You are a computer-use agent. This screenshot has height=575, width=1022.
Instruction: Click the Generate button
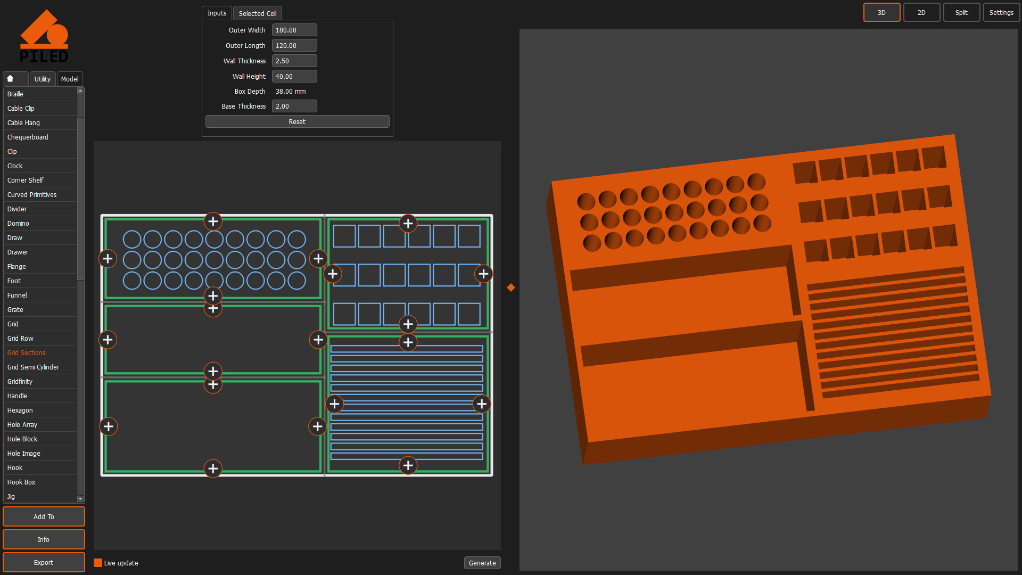pos(482,563)
